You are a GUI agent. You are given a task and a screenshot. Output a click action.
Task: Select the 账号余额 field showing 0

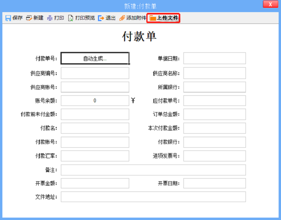tap(95, 100)
